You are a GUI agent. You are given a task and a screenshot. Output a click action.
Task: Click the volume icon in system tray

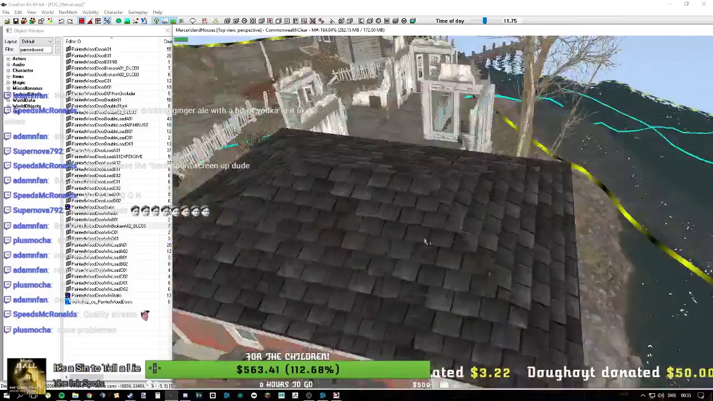(x=661, y=395)
